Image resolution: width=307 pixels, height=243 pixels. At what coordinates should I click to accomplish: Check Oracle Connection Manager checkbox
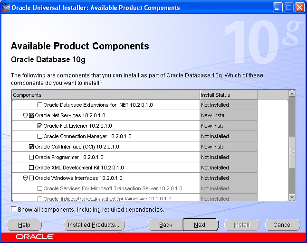coord(40,136)
